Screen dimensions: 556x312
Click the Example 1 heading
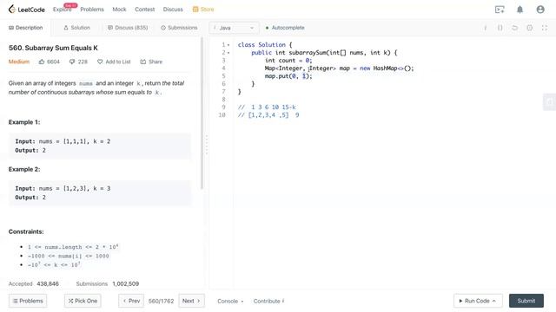[24, 122]
